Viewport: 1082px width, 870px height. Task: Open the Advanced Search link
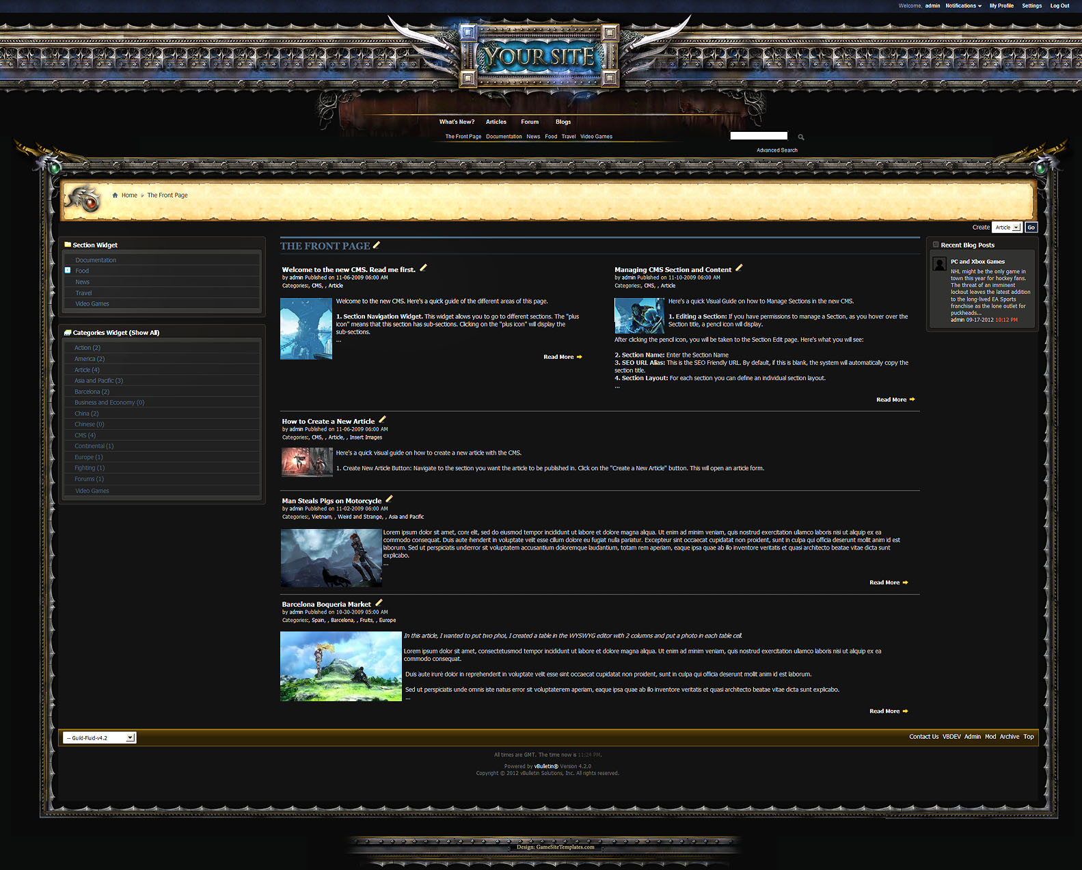pyautogui.click(x=776, y=150)
